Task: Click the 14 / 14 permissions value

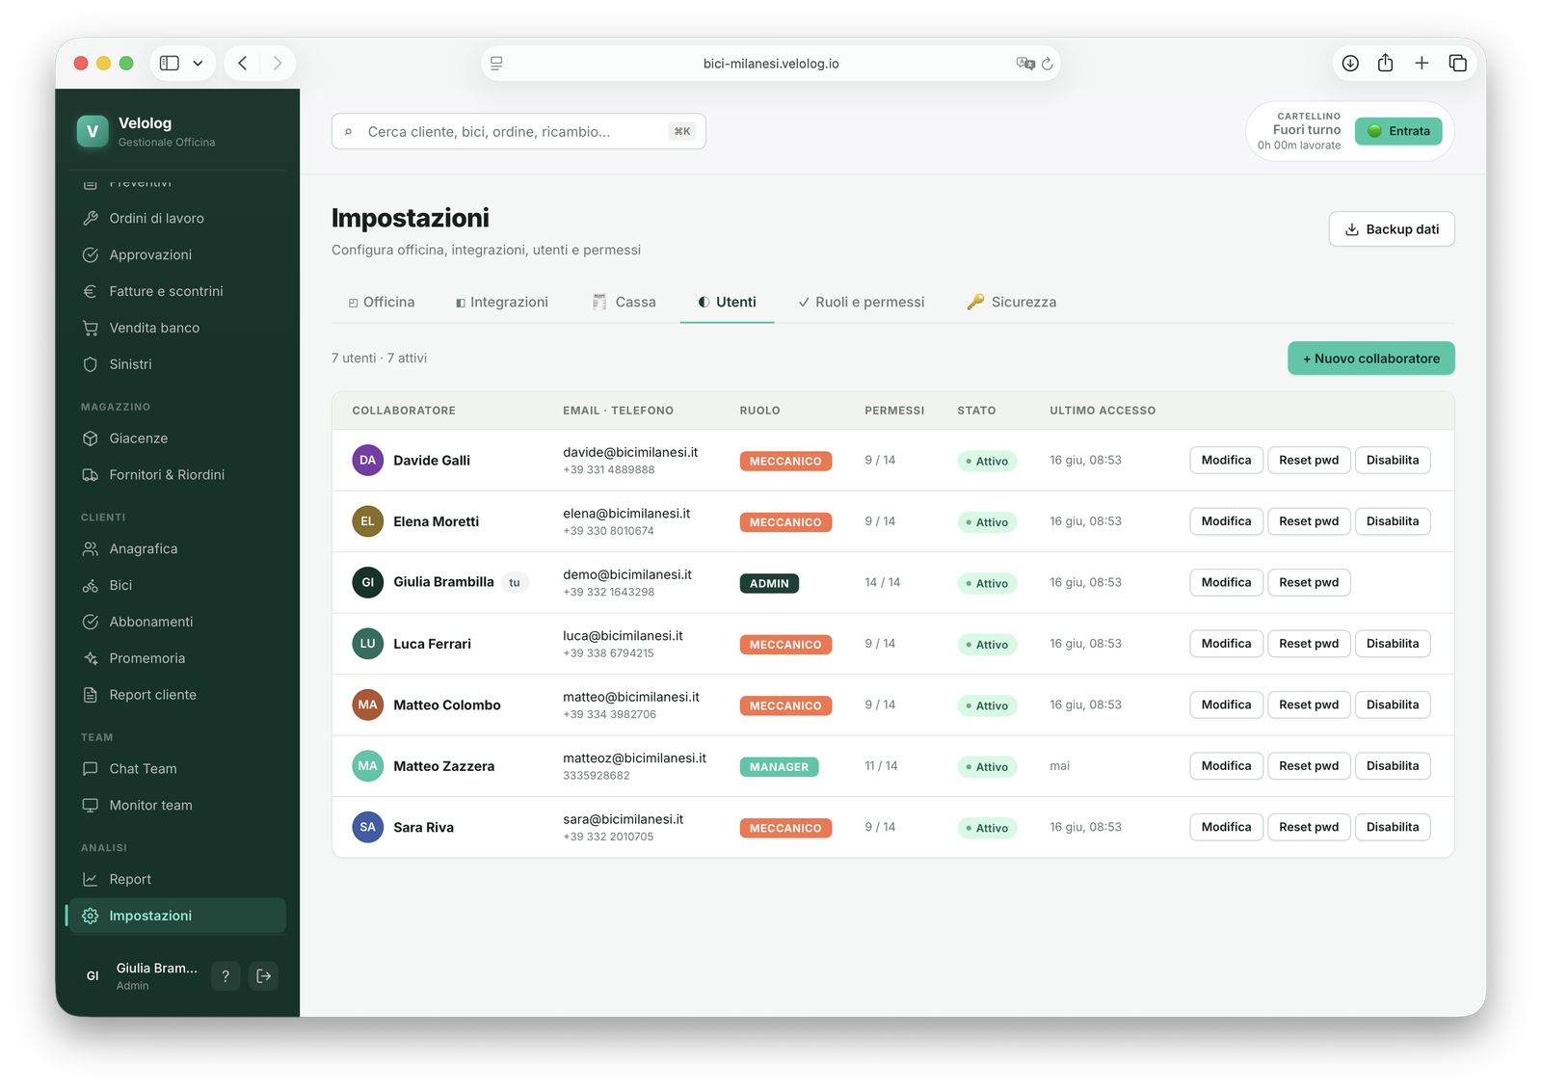Action: pyautogui.click(x=882, y=582)
